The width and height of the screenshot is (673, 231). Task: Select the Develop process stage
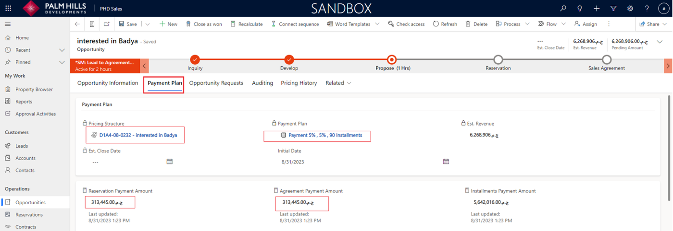tap(289, 59)
